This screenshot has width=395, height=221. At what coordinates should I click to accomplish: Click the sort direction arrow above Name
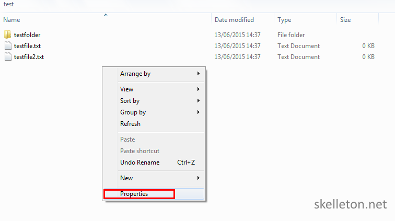[106, 15]
